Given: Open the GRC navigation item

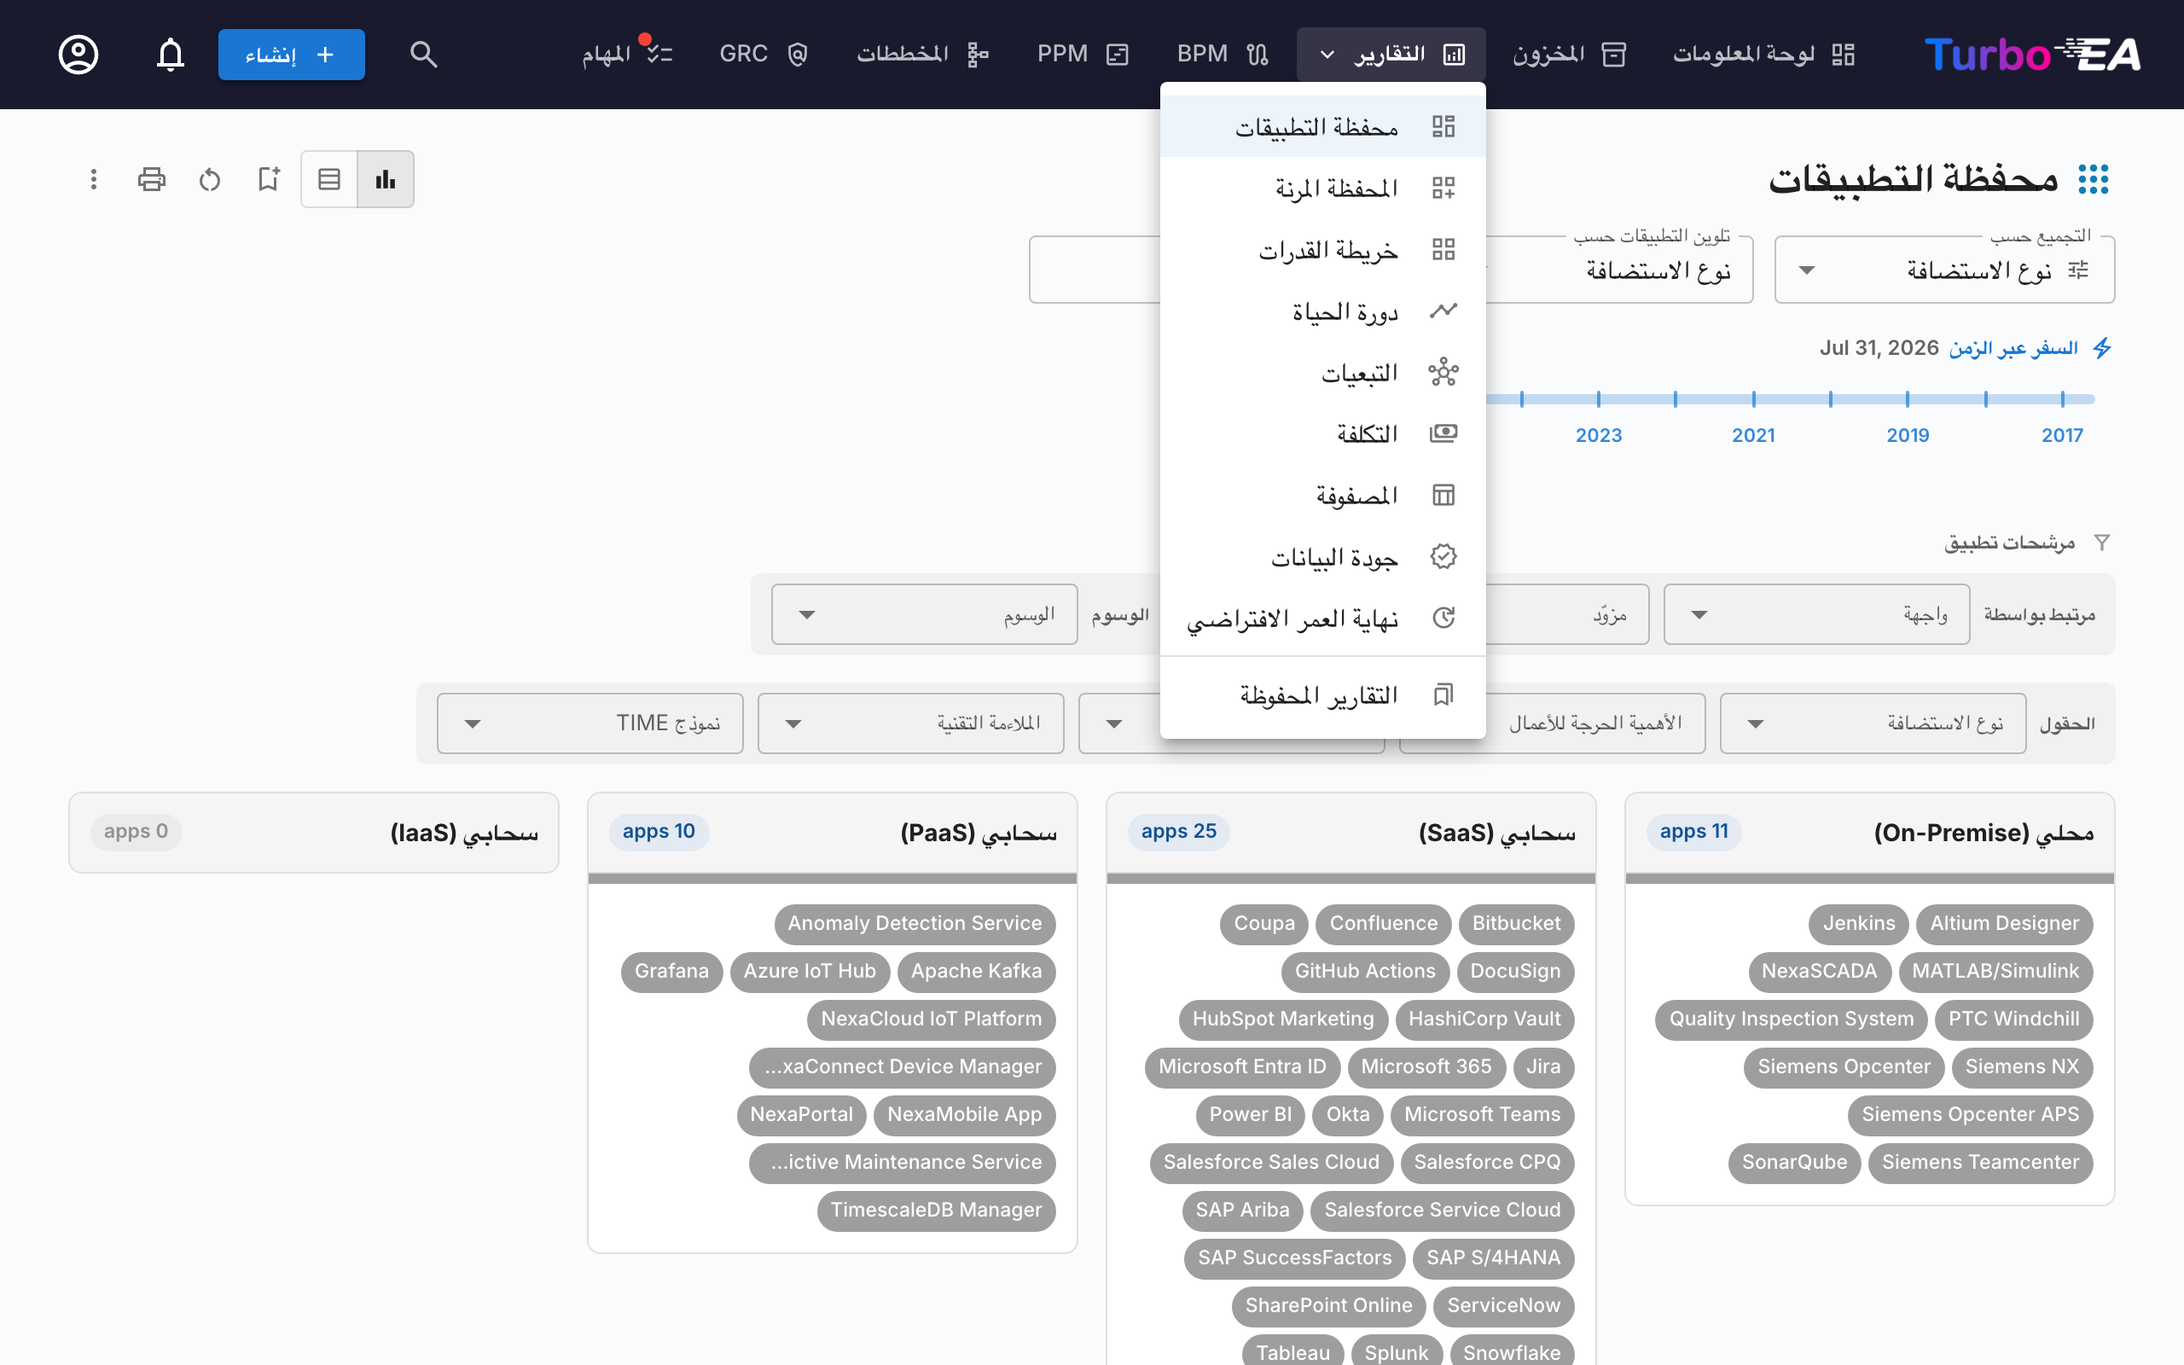Looking at the screenshot, I should tap(764, 54).
